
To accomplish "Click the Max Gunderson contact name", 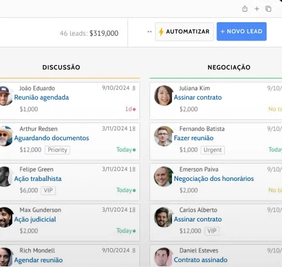I will pos(41,210).
